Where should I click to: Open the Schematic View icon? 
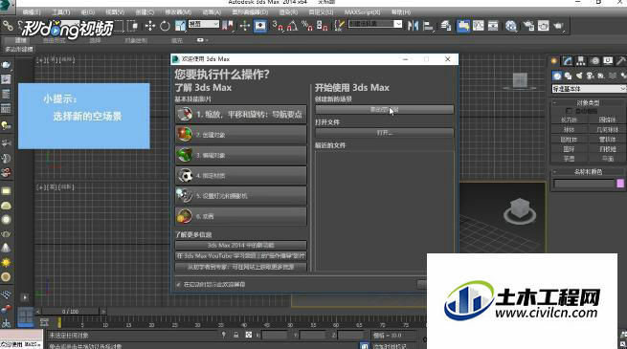[493, 26]
